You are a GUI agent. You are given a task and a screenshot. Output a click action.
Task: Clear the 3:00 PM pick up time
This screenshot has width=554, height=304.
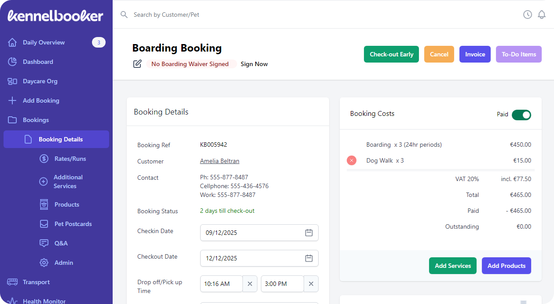[311, 284]
